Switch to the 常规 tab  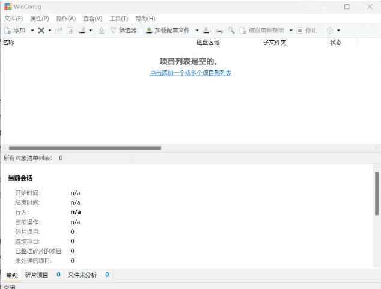[x=12, y=275]
